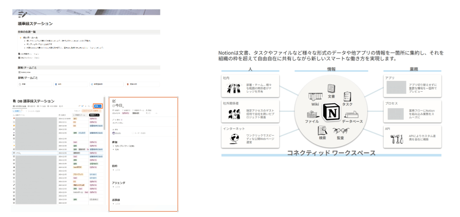
Task: Click the 参加 heading in the 今日_ page
Action: click(x=115, y=142)
